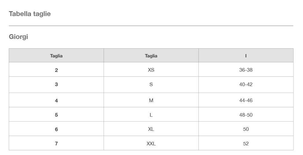Select the Giorgi section title
Image resolution: width=303 pixels, height=155 pixels.
point(18,37)
